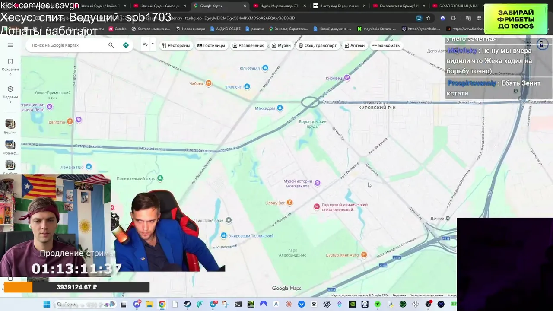Select the Максидом store pin
The width and height of the screenshot is (553, 311).
coord(280,108)
